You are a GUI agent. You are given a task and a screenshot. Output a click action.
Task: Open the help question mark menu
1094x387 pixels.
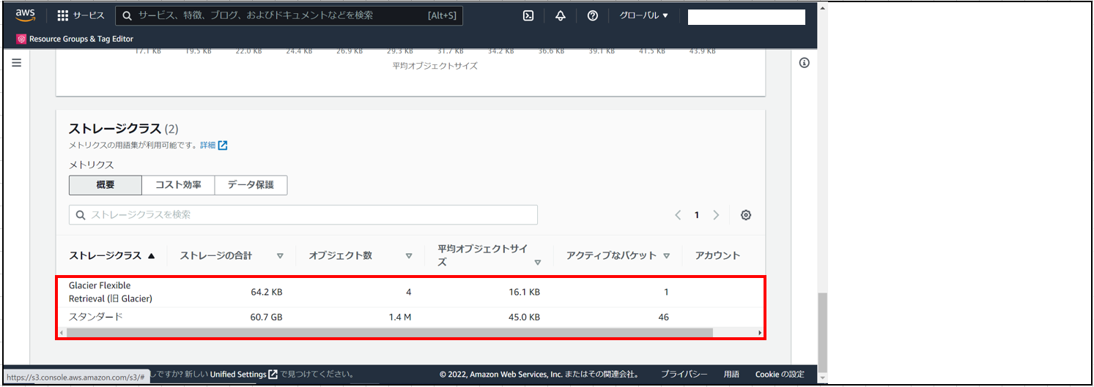pyautogui.click(x=593, y=15)
